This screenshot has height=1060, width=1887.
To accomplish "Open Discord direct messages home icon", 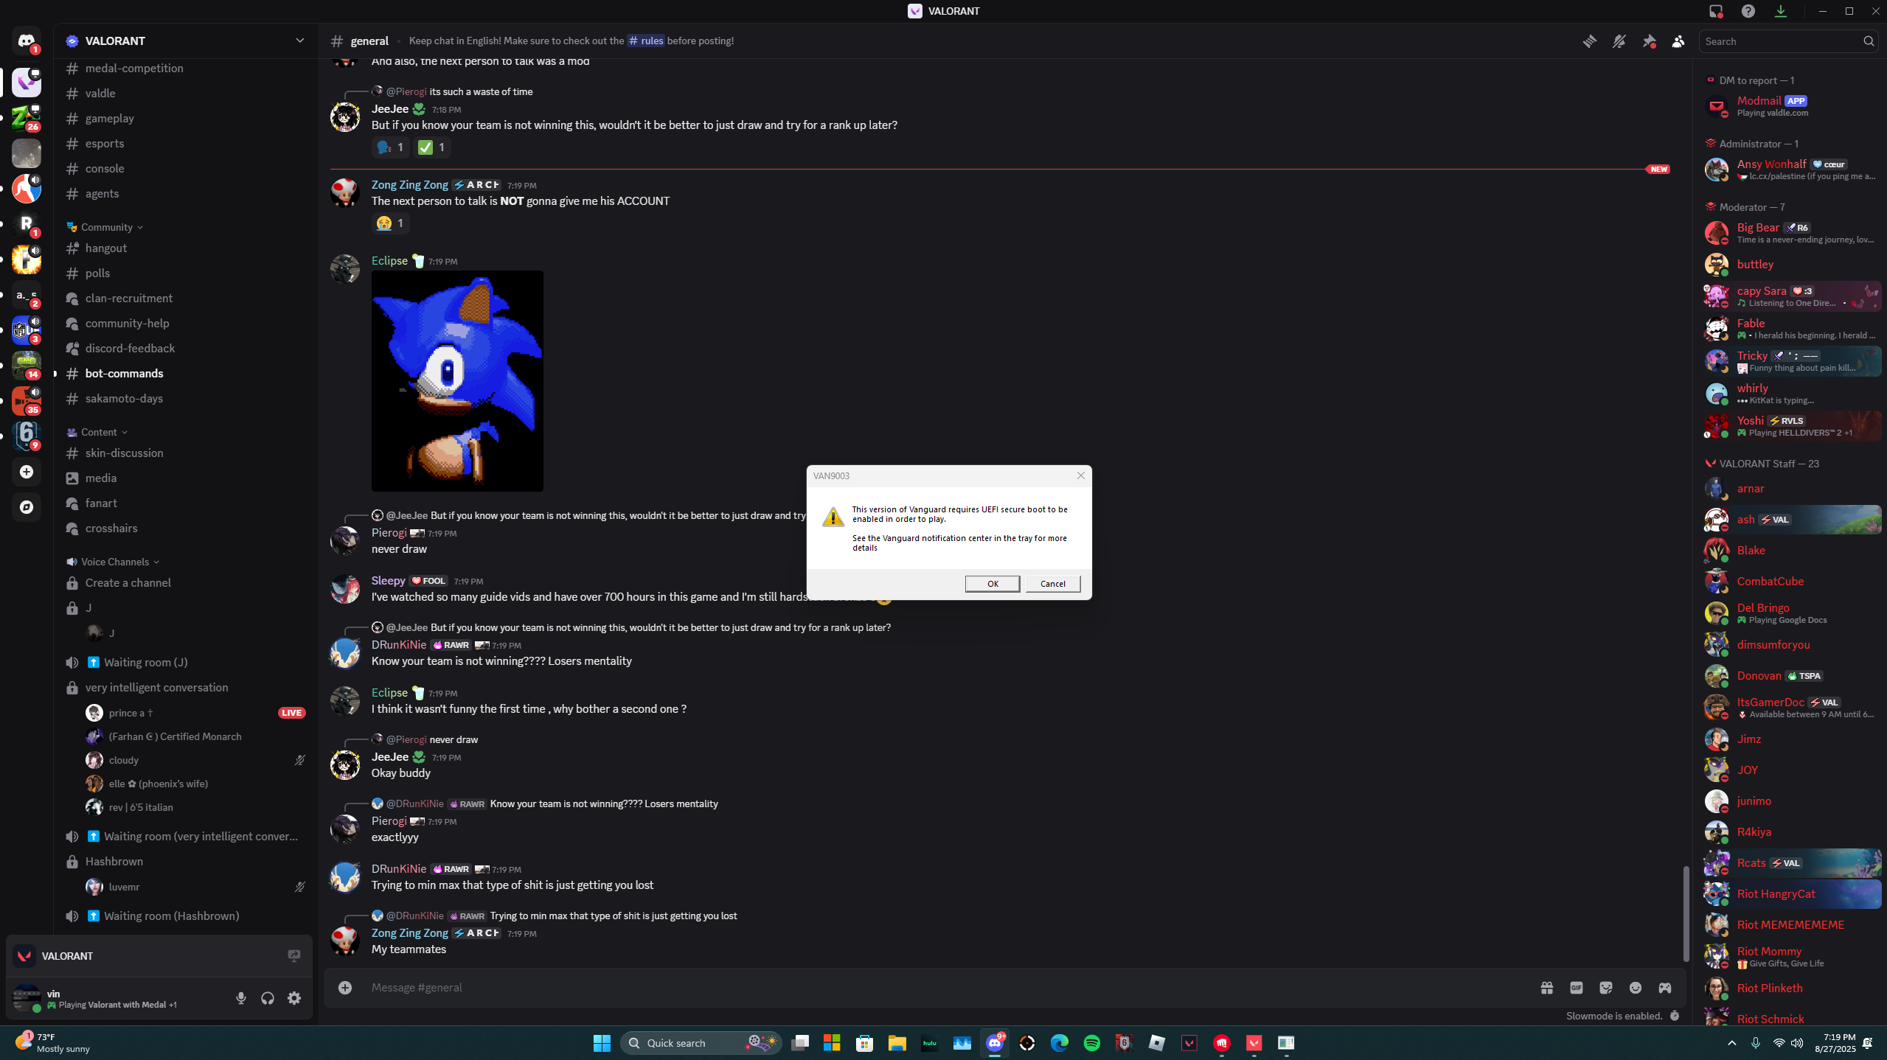I will click(26, 41).
